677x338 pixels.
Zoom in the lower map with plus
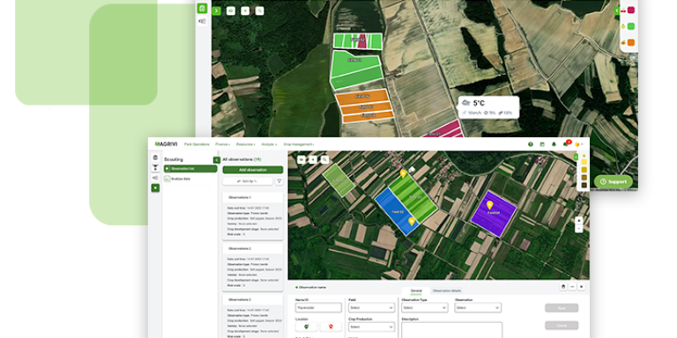(x=579, y=220)
